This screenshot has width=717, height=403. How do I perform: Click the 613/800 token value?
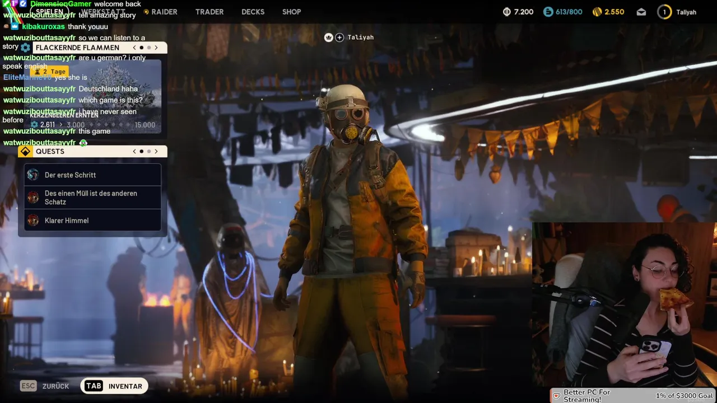click(569, 12)
